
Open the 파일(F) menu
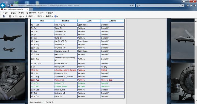pyautogui.click(x=5, y=13)
